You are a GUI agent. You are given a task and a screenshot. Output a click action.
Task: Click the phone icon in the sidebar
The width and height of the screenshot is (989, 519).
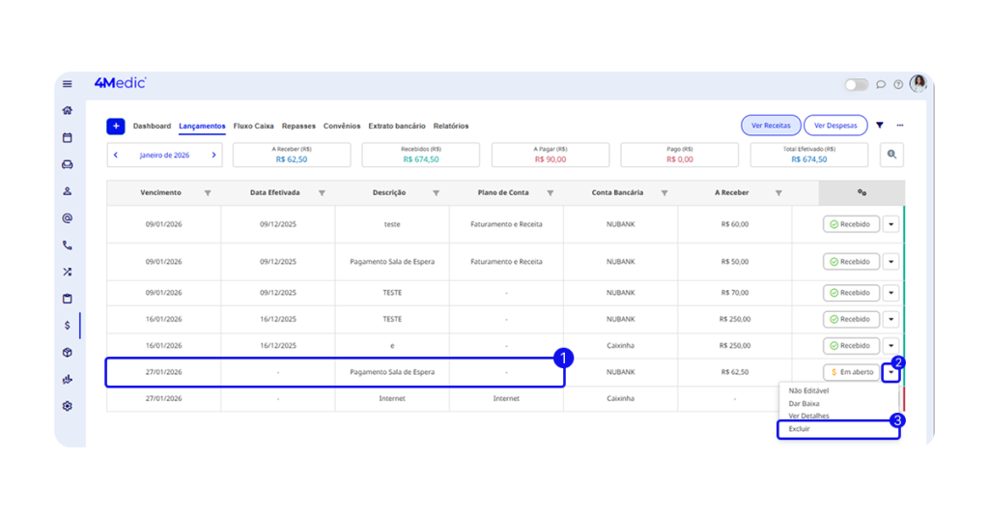pyautogui.click(x=68, y=245)
